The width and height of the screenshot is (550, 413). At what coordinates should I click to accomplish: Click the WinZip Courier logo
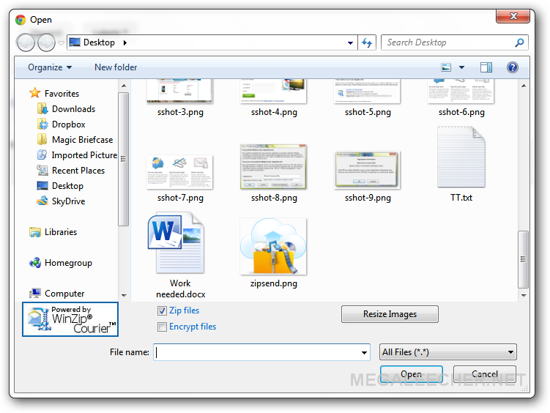(70, 319)
